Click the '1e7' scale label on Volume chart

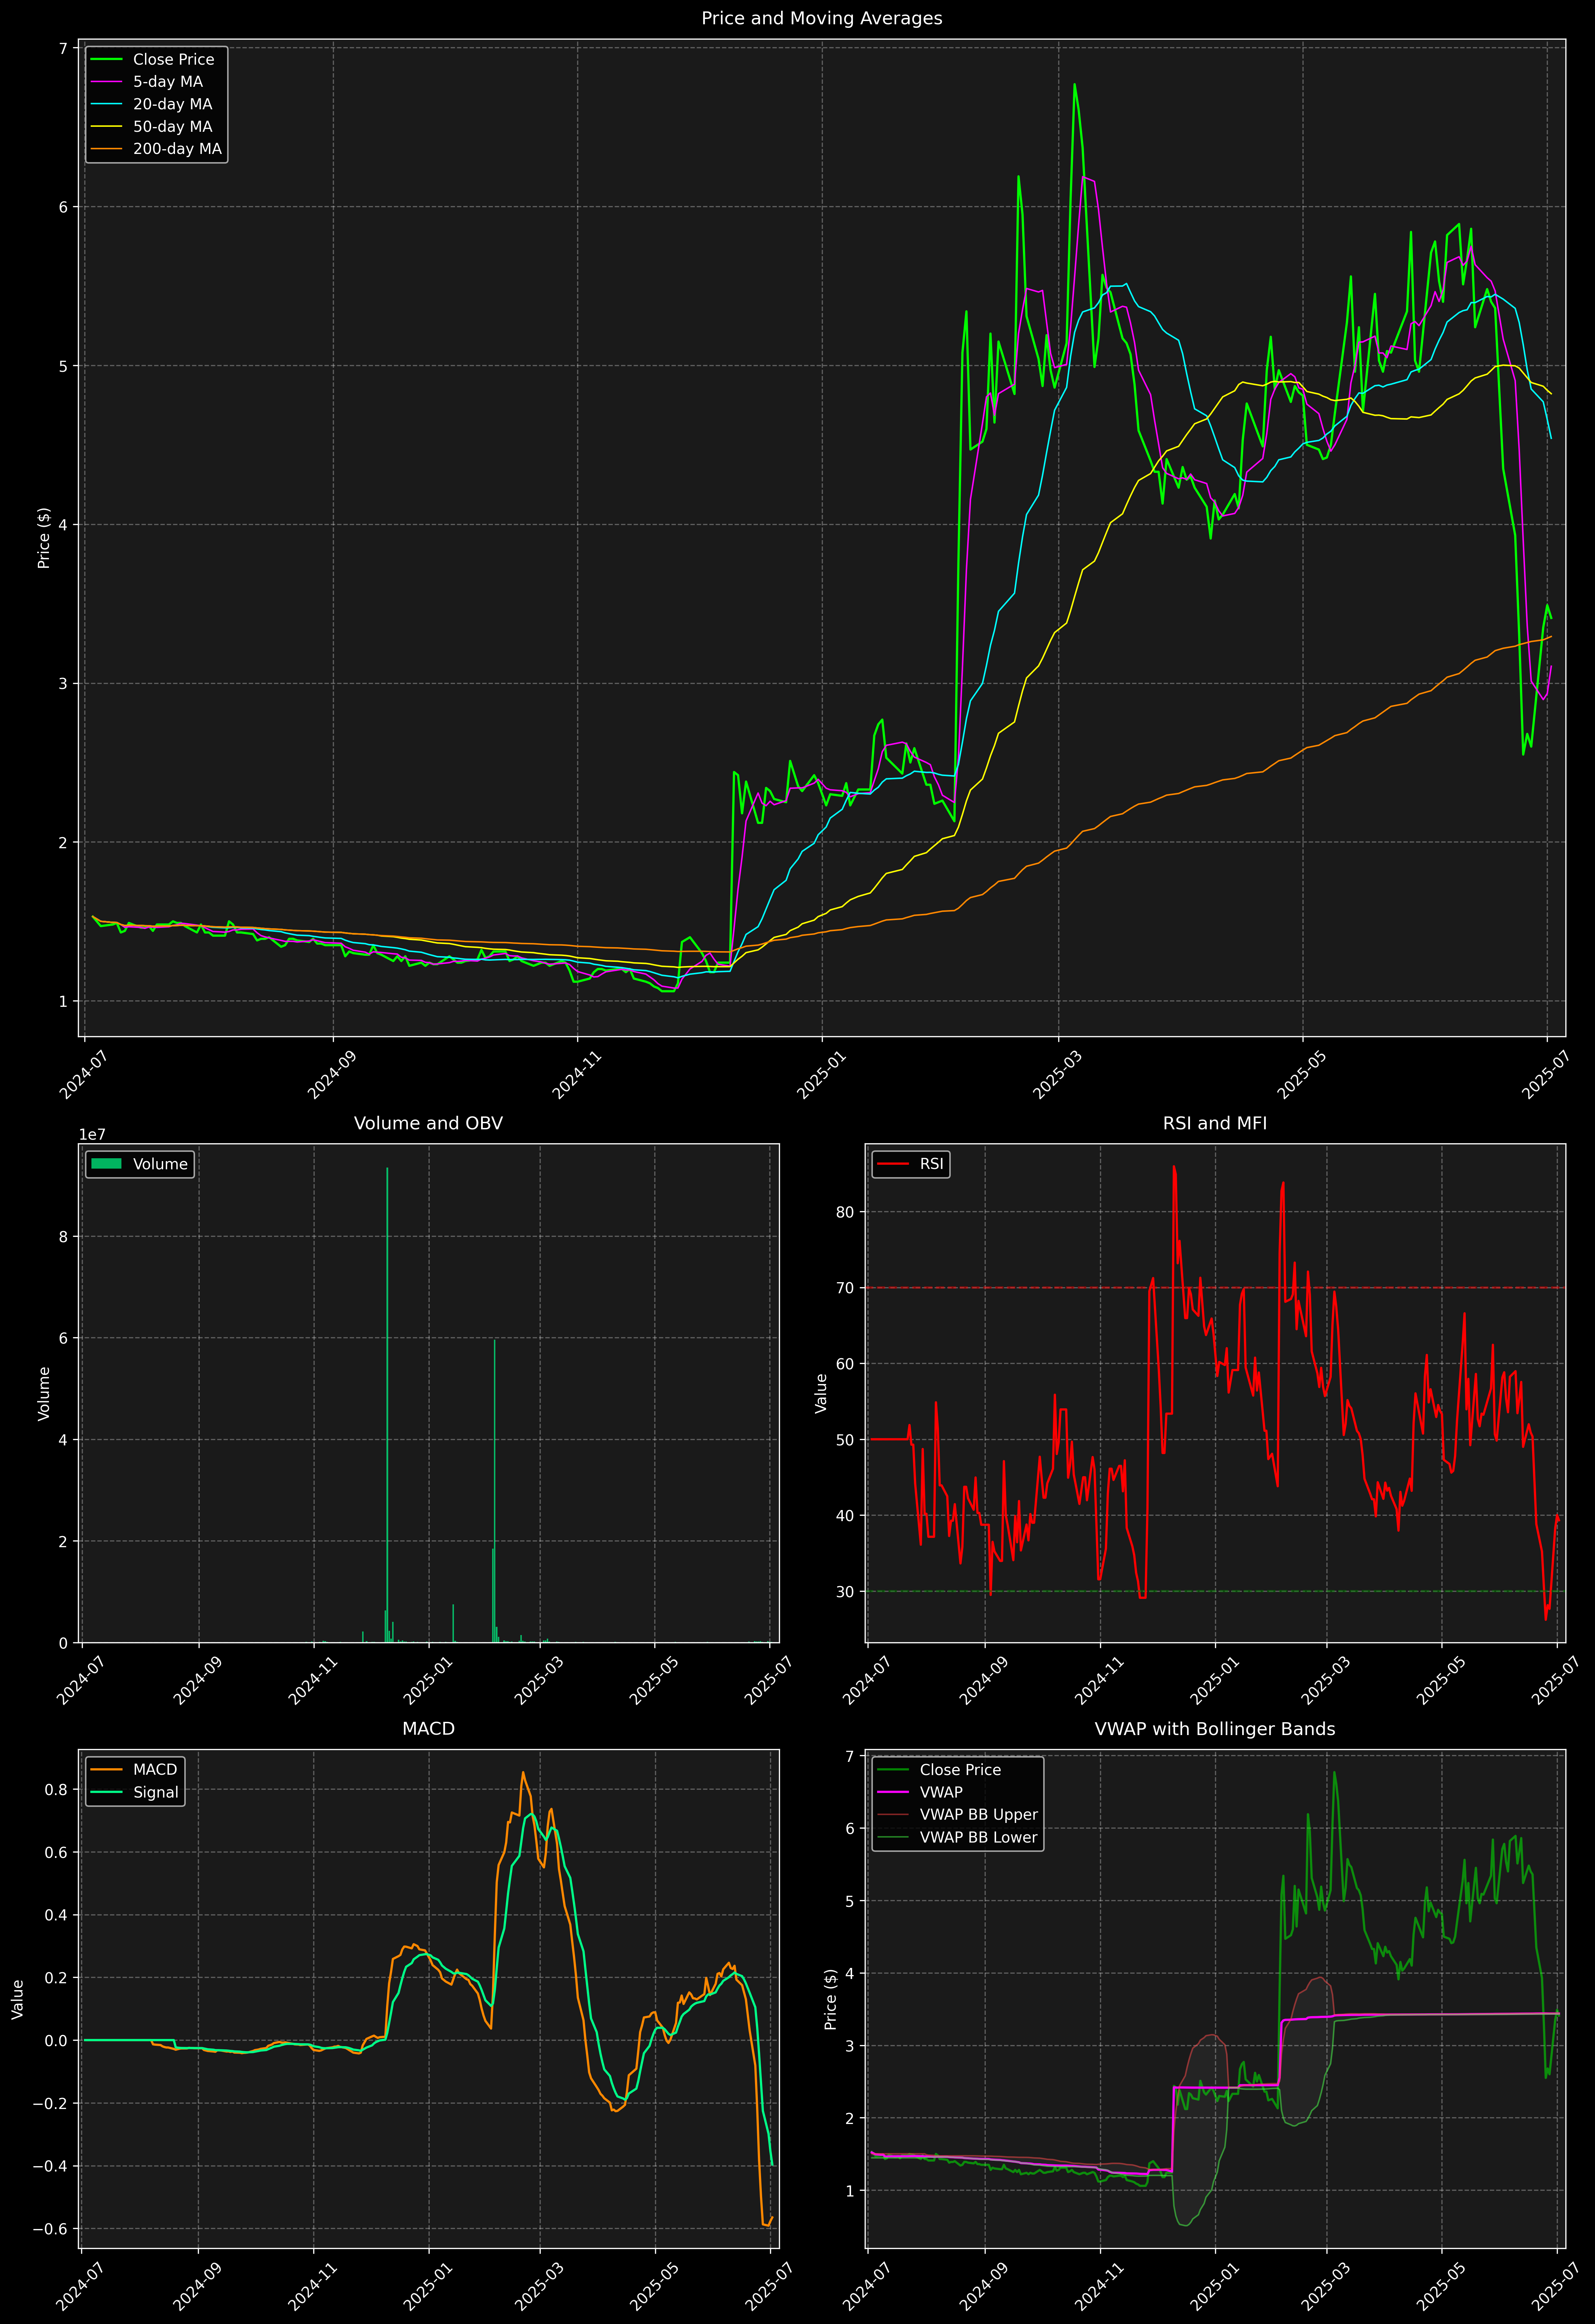pos(92,1135)
